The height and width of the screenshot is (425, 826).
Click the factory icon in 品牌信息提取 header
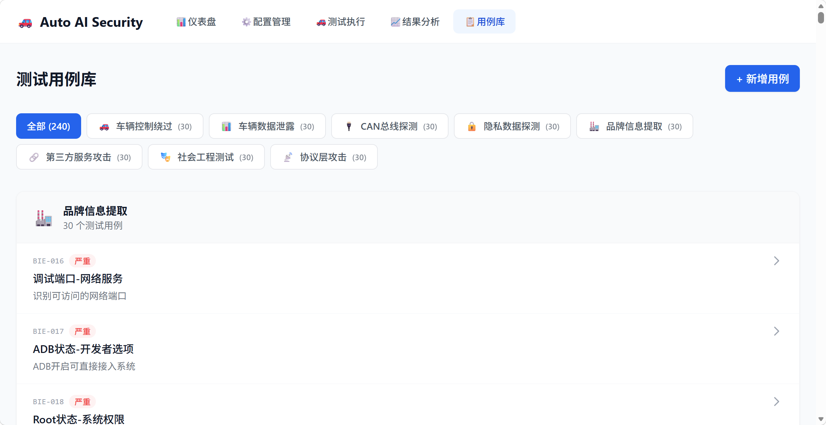point(44,218)
